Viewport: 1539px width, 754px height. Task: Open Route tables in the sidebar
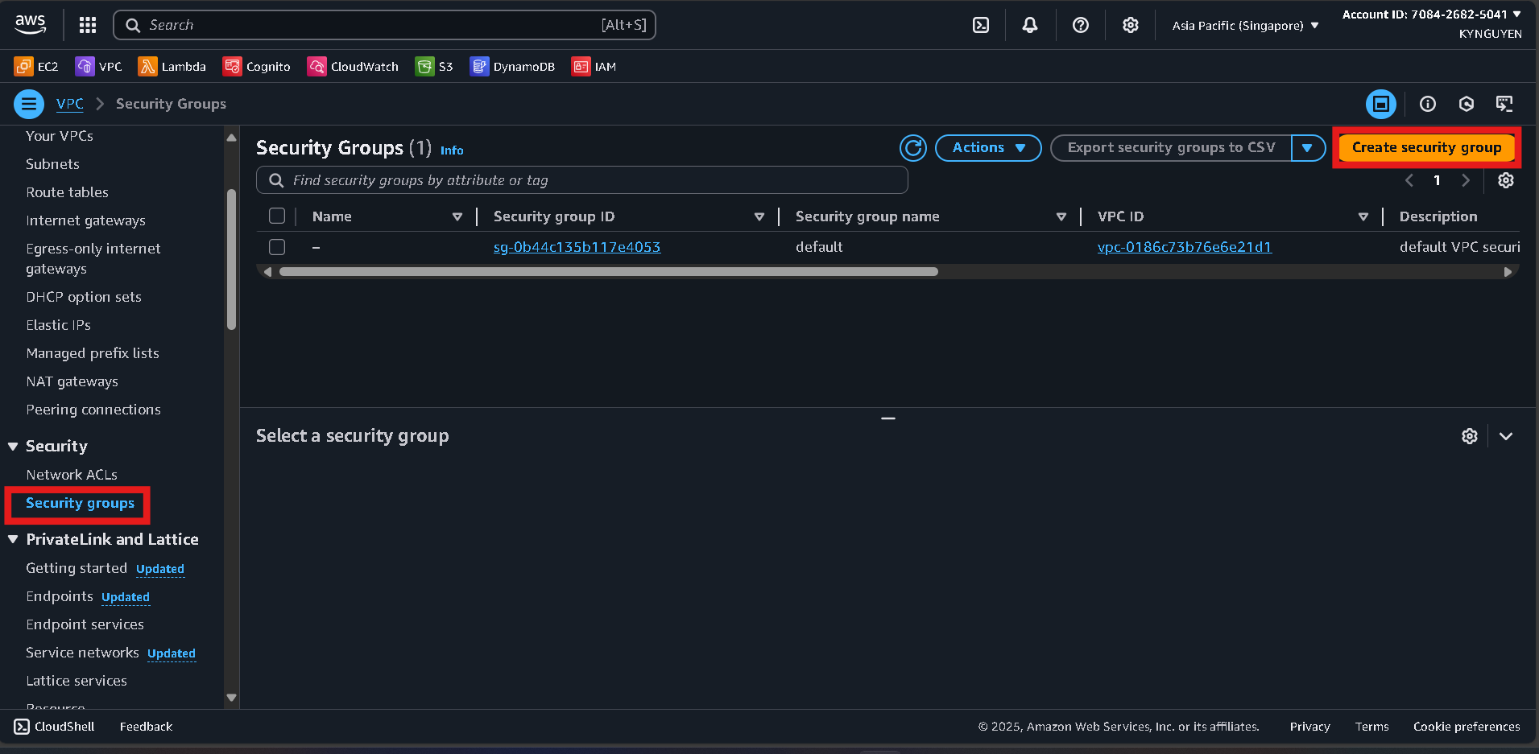(x=67, y=192)
